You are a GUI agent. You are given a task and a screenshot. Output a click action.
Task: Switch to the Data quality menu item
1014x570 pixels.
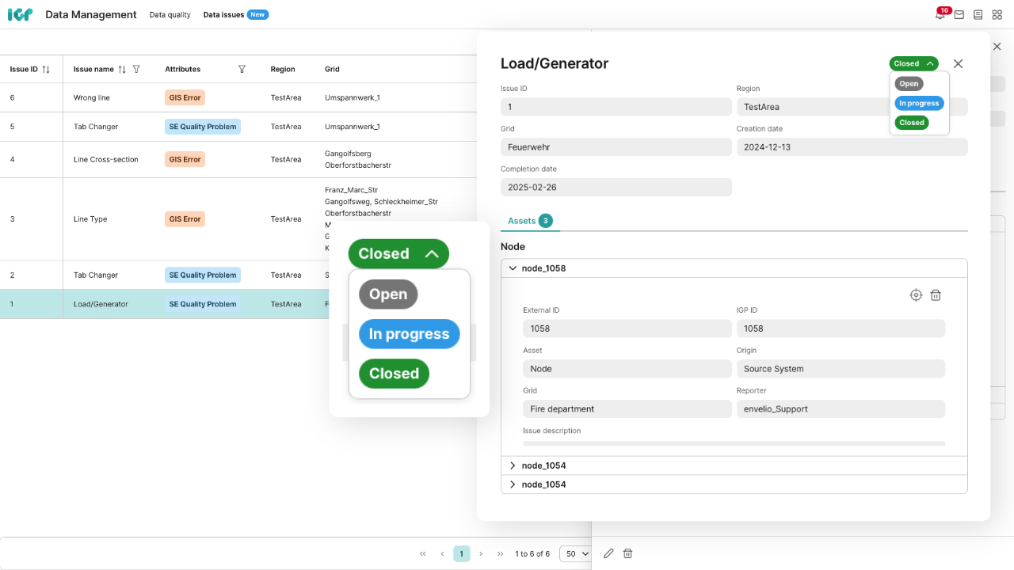170,14
